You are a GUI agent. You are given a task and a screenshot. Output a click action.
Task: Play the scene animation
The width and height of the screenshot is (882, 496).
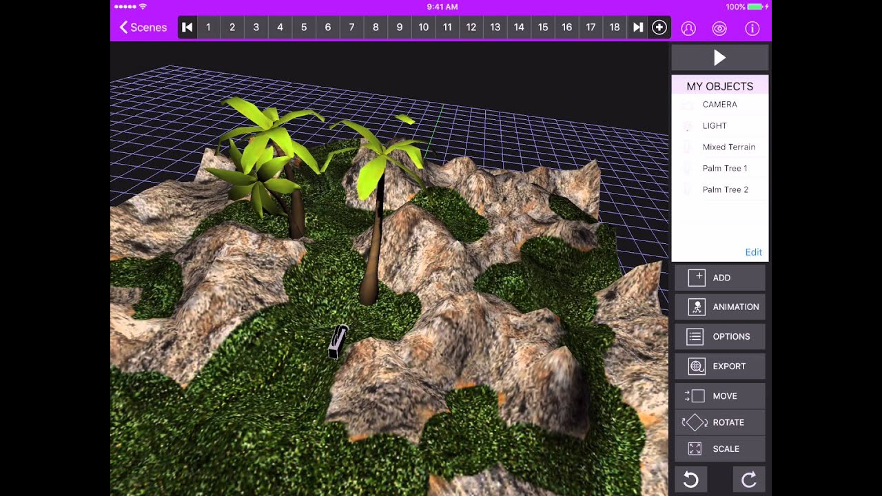click(x=720, y=58)
